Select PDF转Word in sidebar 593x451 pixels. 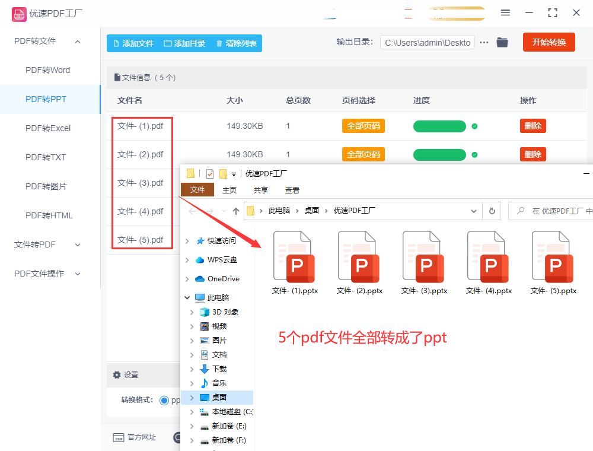click(47, 71)
